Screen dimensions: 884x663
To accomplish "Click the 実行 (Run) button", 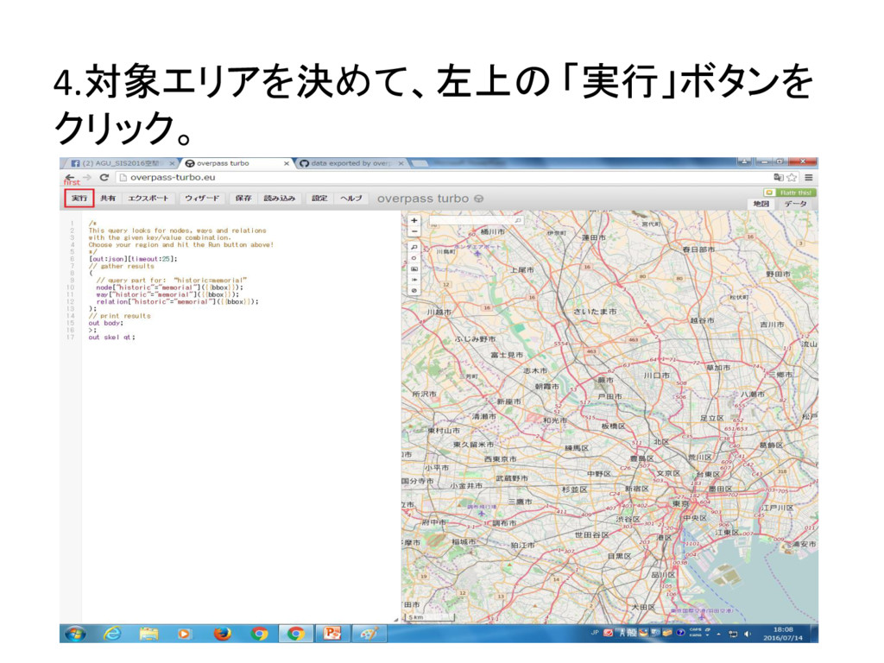I will (x=79, y=198).
